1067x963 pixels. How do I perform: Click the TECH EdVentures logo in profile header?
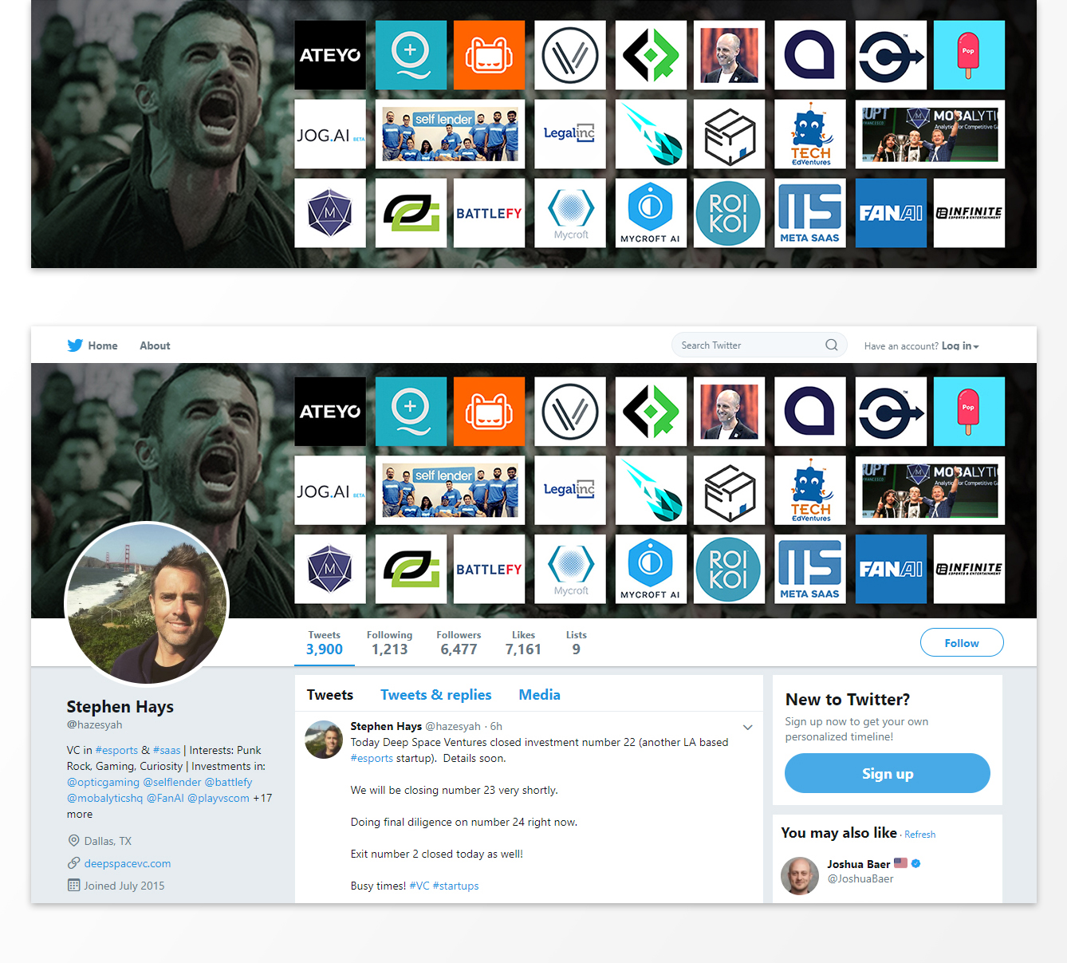(810, 490)
